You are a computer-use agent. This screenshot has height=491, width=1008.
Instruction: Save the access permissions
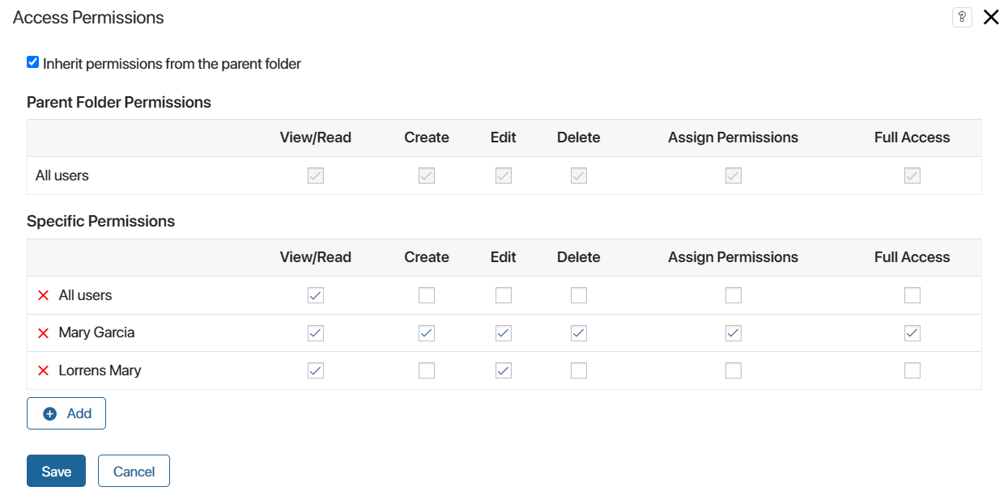(x=56, y=472)
